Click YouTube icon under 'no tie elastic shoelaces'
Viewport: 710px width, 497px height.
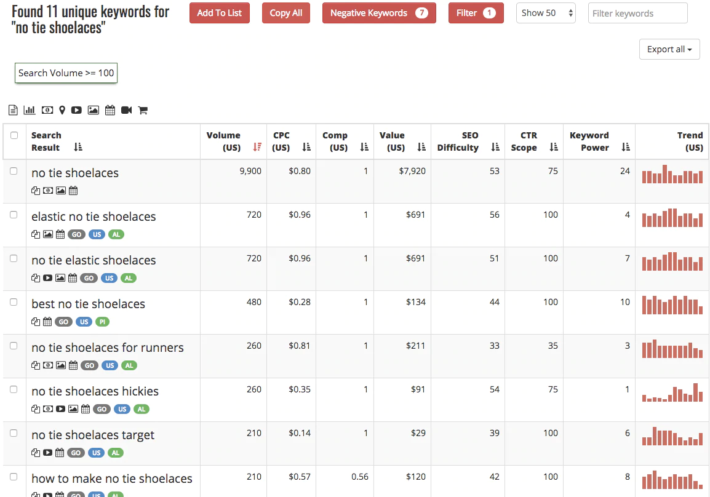pos(48,278)
